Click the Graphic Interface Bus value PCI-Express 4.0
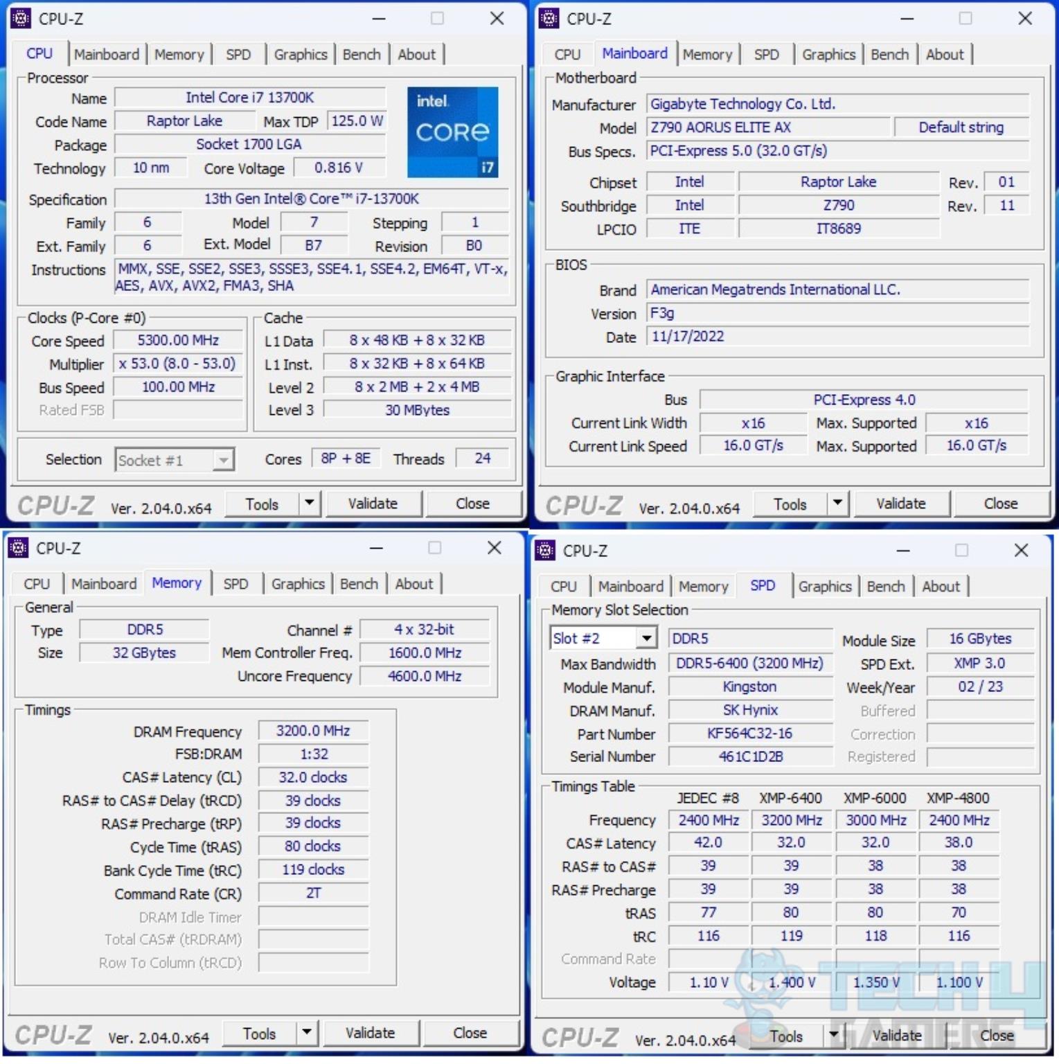The image size is (1059, 1064). 864,400
